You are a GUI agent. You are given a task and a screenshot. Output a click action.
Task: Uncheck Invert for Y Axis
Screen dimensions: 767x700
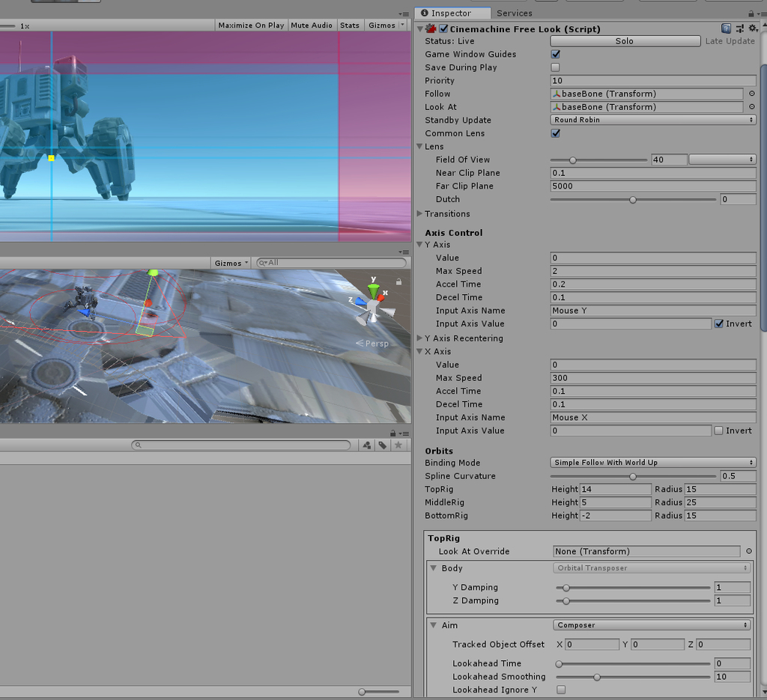pos(718,323)
